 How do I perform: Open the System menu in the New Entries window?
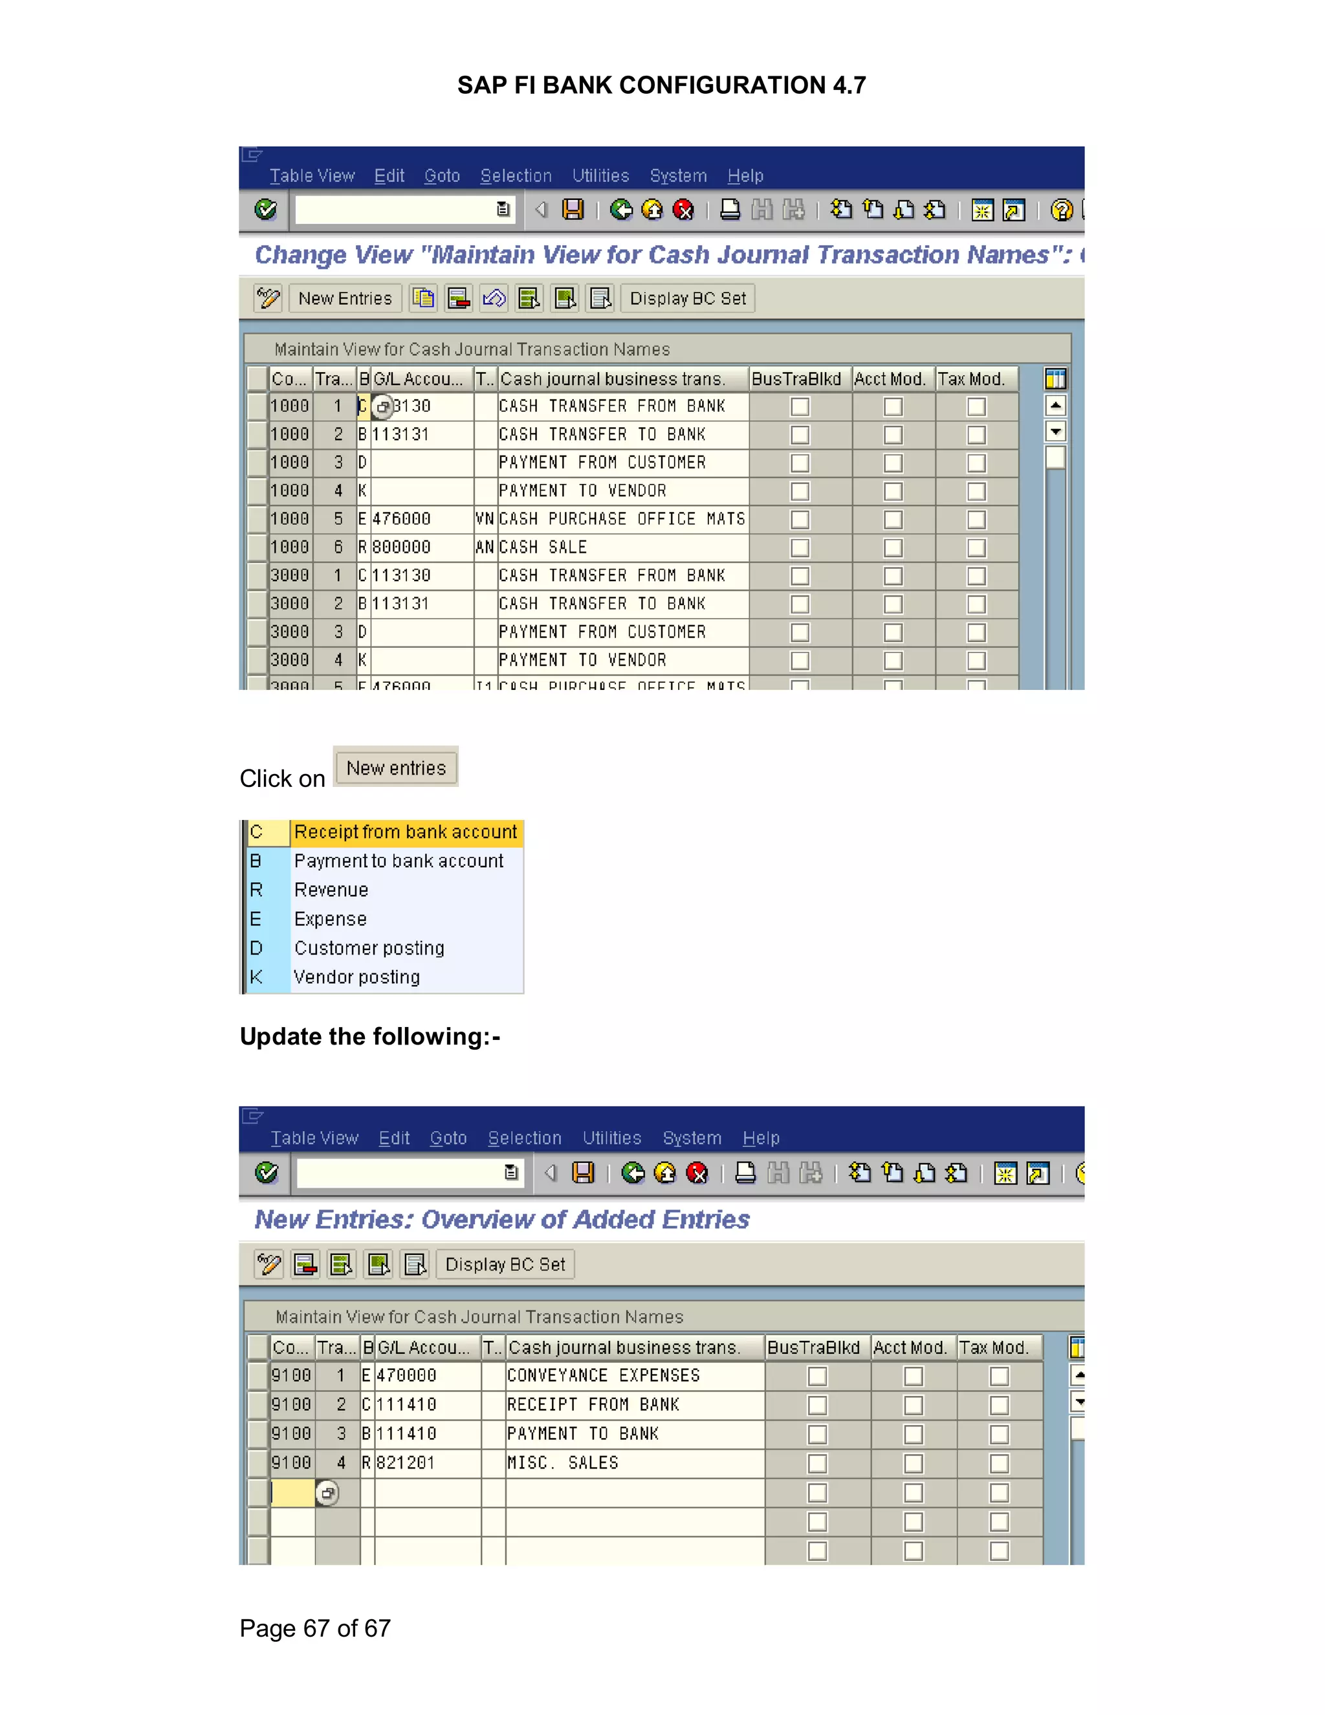[692, 1138]
